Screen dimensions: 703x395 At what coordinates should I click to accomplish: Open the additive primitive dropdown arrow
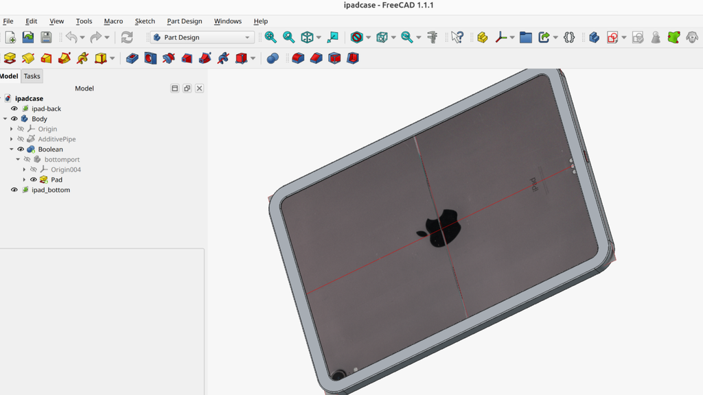[x=112, y=58]
